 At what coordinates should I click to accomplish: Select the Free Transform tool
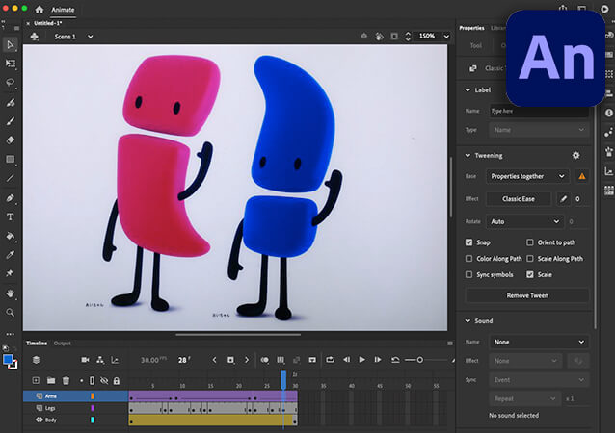11,64
